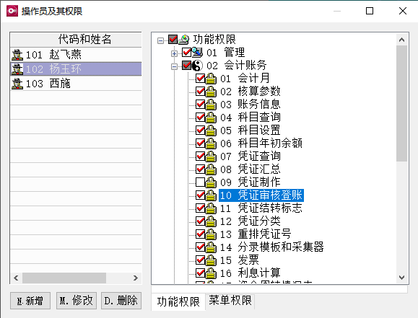This screenshot has height=318, width=418.
Task: Click the 01 管理 computer icon
Action: [x=197, y=53]
